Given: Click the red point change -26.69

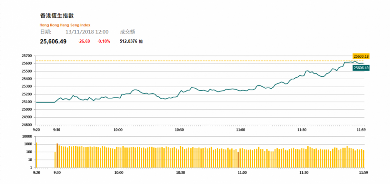Looking at the screenshot, I should (84, 41).
